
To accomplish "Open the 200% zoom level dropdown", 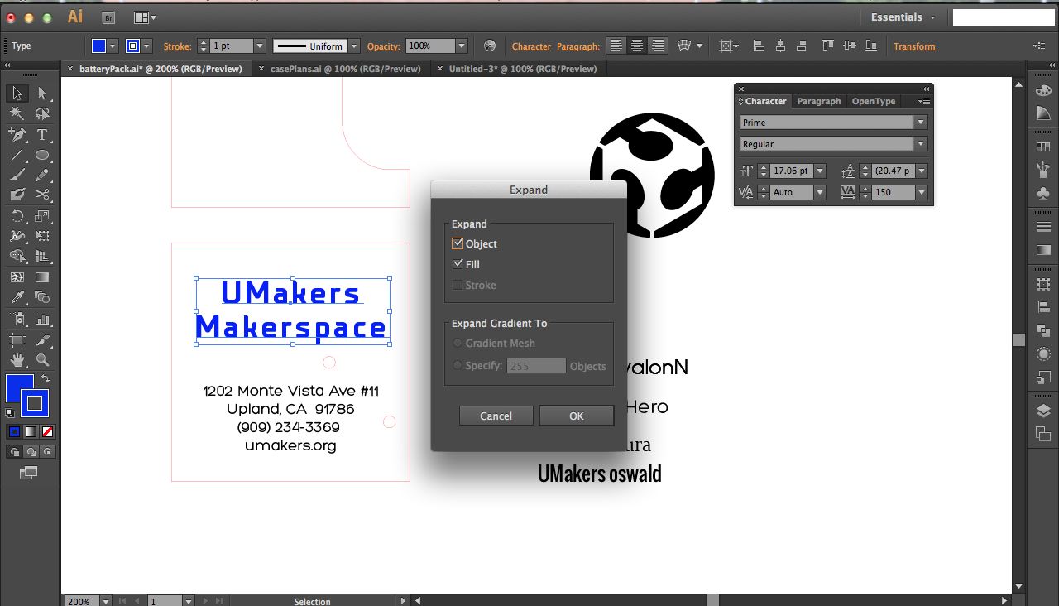I will [105, 601].
